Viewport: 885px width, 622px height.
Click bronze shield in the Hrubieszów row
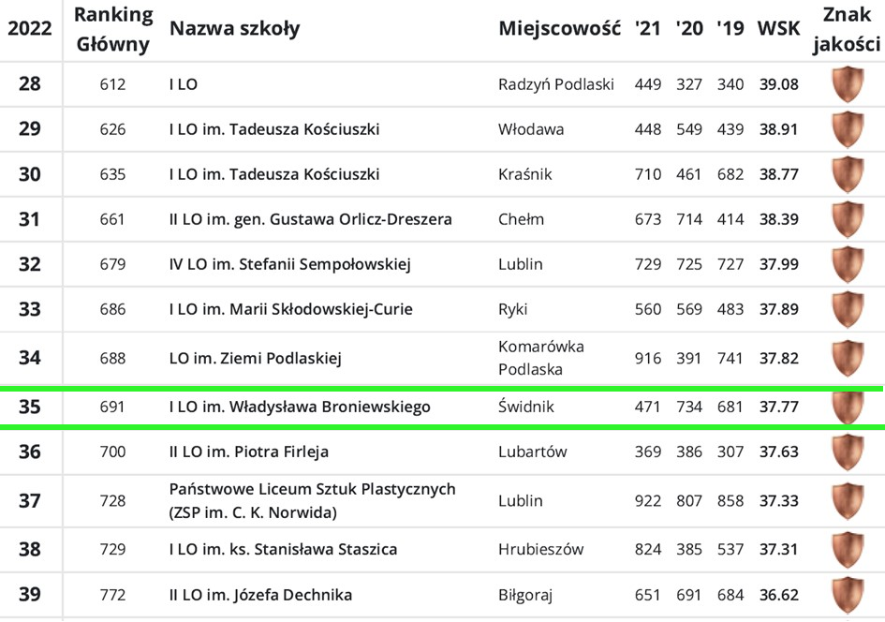coord(848,550)
